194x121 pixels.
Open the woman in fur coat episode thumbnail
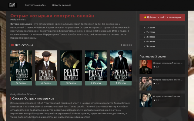click(x=145, y=84)
